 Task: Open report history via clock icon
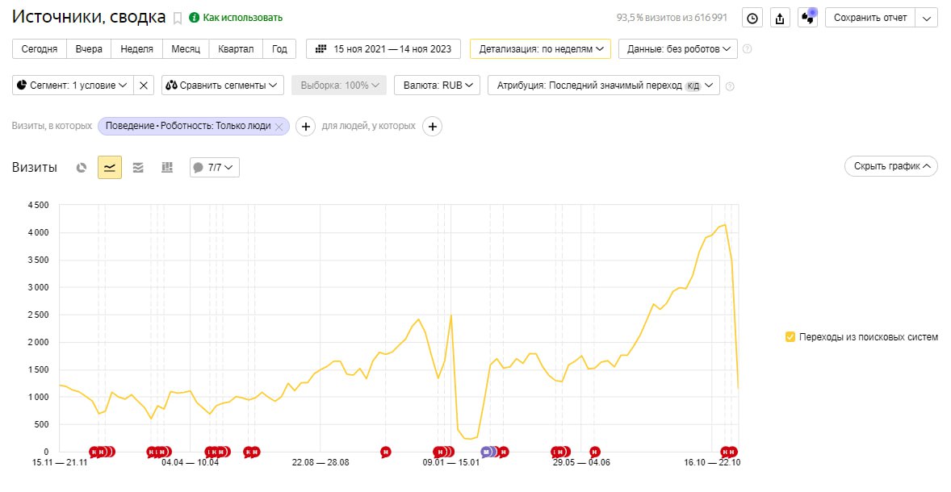click(752, 19)
